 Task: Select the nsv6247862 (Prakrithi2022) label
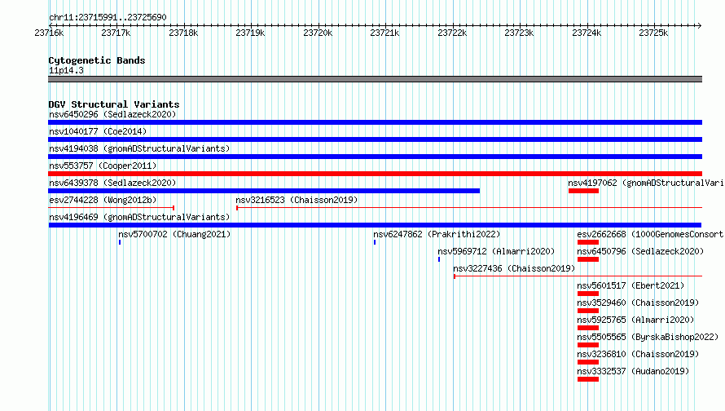[x=437, y=234]
